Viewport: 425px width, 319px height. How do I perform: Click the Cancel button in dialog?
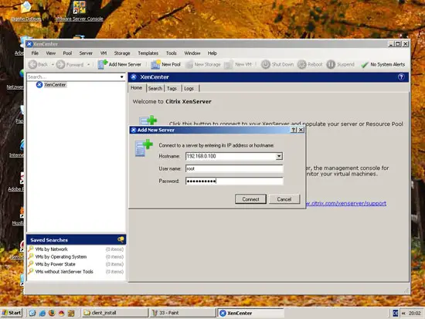click(284, 199)
